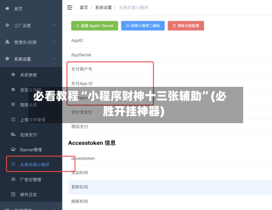Click the 配置 Appid / Secret button
Viewport: 272px width, 210px height.
(95, 26)
